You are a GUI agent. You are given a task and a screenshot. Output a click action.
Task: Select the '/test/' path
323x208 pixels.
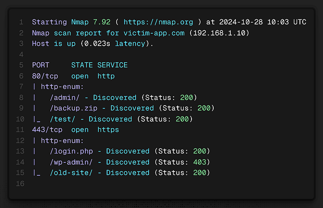pos(62,119)
